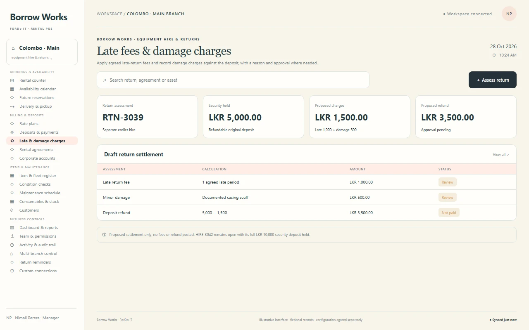Select the Proposed refund card
This screenshot has height=330, width=529.
click(466, 117)
